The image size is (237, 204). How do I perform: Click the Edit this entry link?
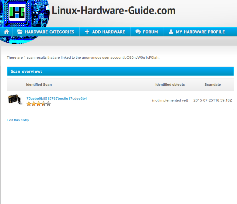click(x=18, y=120)
